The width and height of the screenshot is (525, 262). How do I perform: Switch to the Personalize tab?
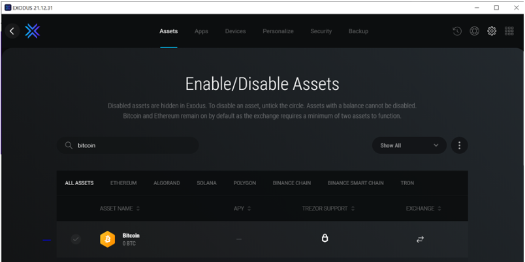click(278, 31)
